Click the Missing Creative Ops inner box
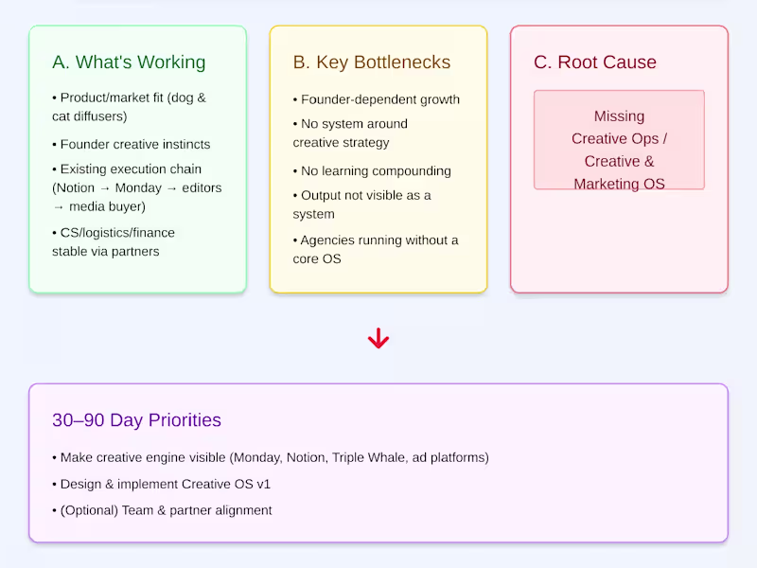 pyautogui.click(x=619, y=140)
